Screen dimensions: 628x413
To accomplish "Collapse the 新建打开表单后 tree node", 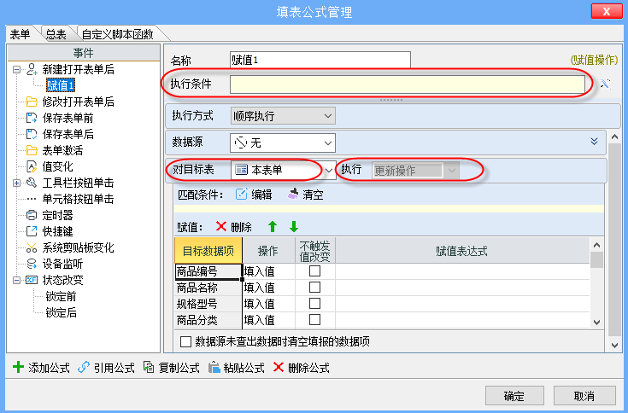I will [16, 70].
